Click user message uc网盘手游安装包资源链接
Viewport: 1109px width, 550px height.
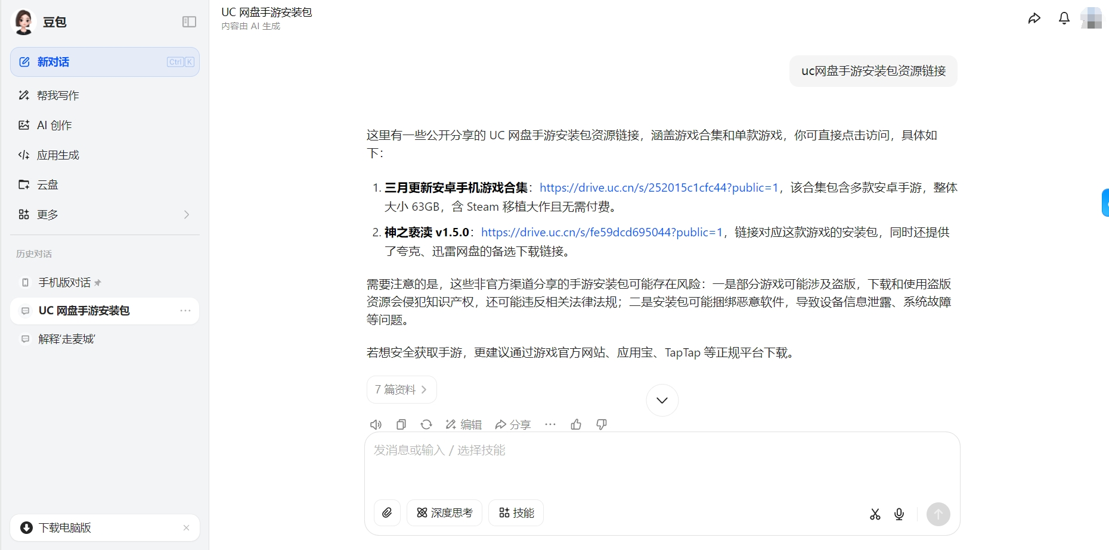[x=873, y=71]
